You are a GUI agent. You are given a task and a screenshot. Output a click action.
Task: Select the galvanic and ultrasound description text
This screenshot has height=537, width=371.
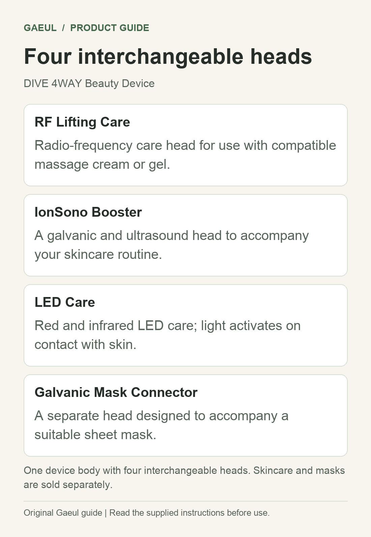[x=171, y=245]
